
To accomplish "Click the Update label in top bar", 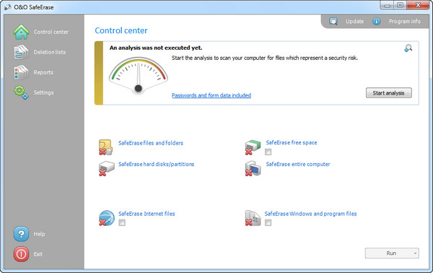I will pos(354,21).
